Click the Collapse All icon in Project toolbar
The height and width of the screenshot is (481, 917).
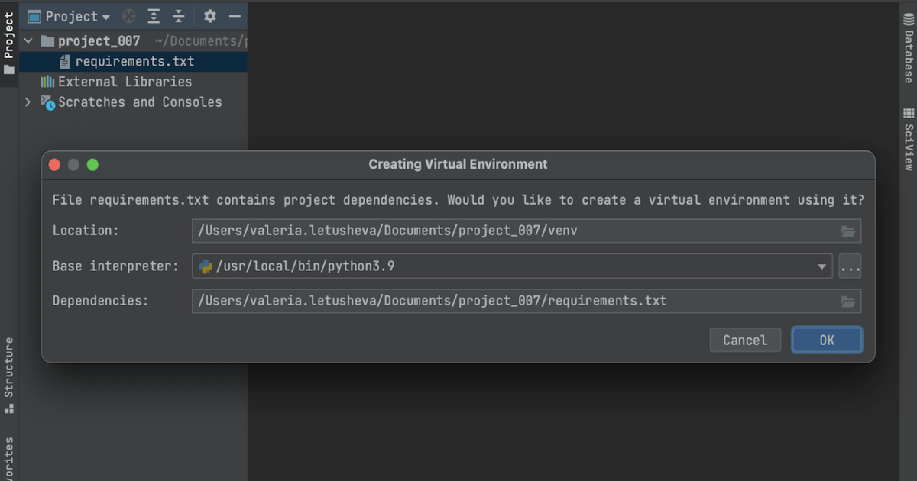(x=177, y=16)
